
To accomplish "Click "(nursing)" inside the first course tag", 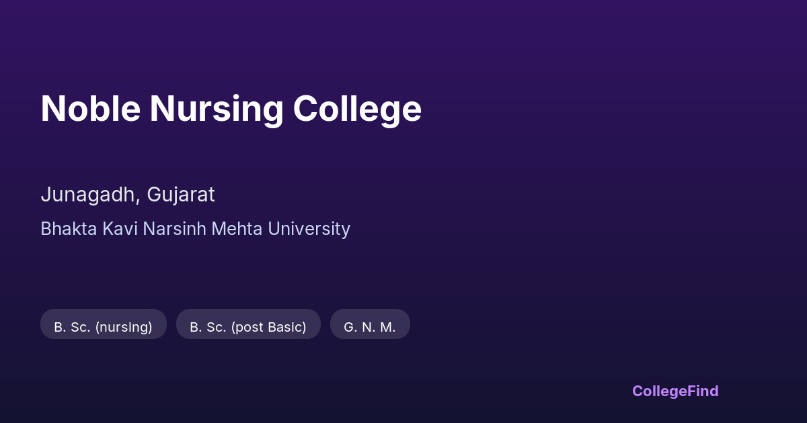I will pyautogui.click(x=124, y=327).
